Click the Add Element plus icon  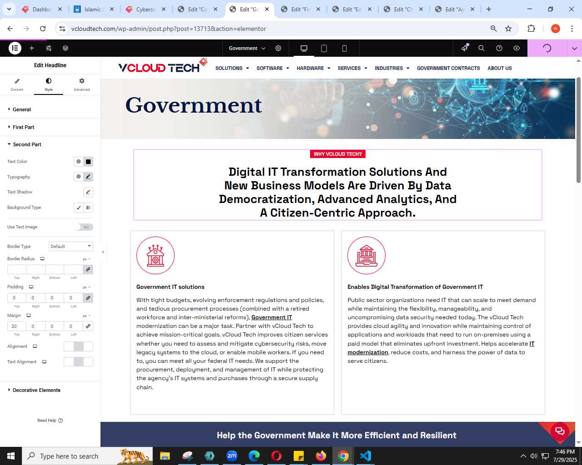32,48
